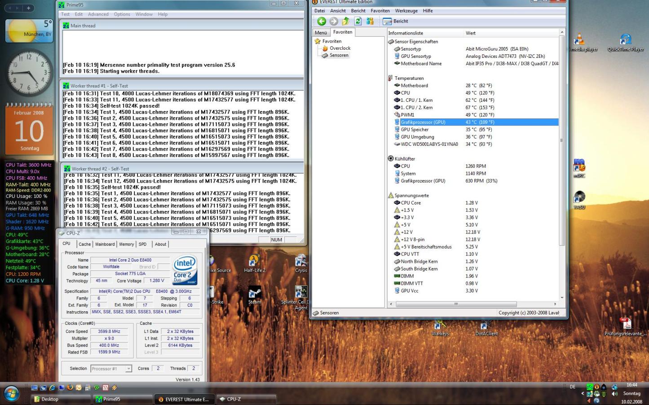The width and height of the screenshot is (649, 405).
Task: Select the North Bridge Kern voltage row
Action: pyautogui.click(x=476, y=261)
